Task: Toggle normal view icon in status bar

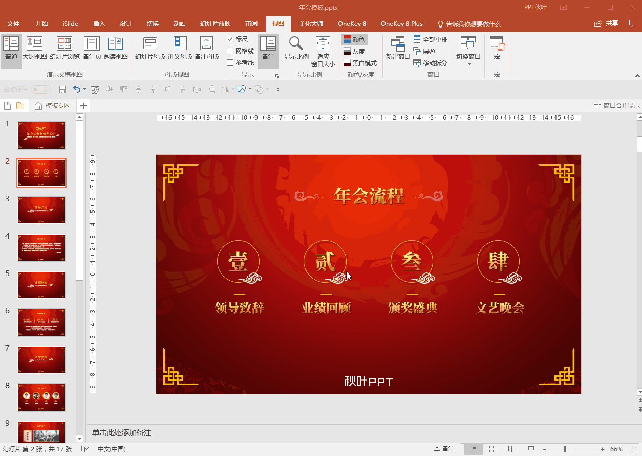Action: click(474, 449)
